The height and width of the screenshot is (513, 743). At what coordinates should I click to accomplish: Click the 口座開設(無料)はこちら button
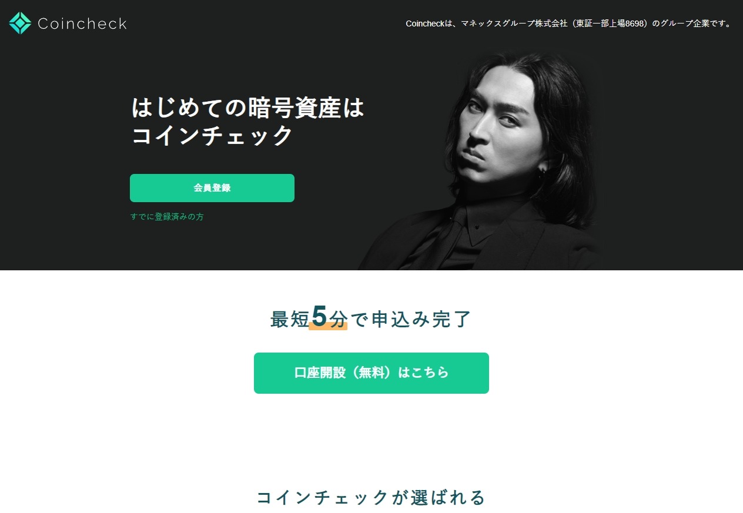pos(371,373)
